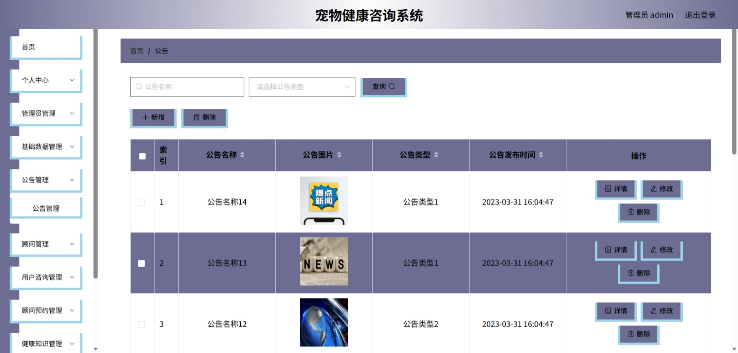Click the 公告名称13 cell text

click(227, 263)
